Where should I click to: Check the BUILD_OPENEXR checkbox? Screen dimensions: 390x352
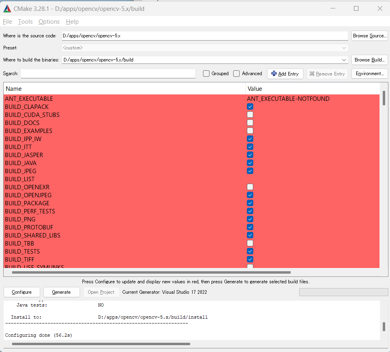pos(250,187)
